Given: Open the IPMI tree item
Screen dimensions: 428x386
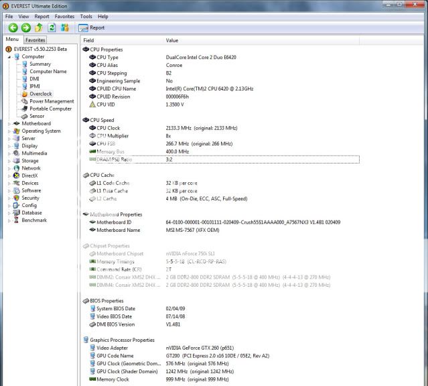Looking at the screenshot, I should [x=35, y=86].
